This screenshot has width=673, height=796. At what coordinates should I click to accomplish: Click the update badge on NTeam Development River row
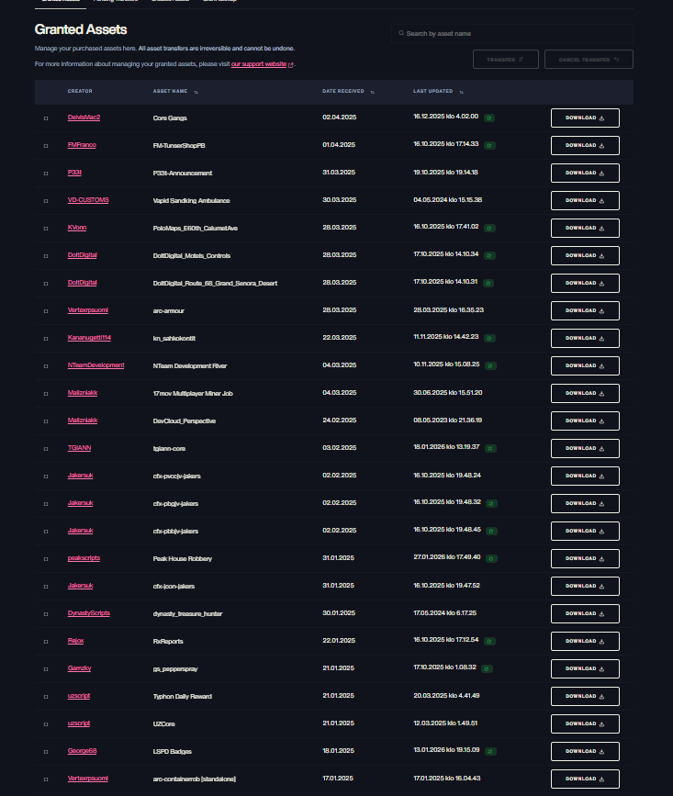tap(491, 366)
